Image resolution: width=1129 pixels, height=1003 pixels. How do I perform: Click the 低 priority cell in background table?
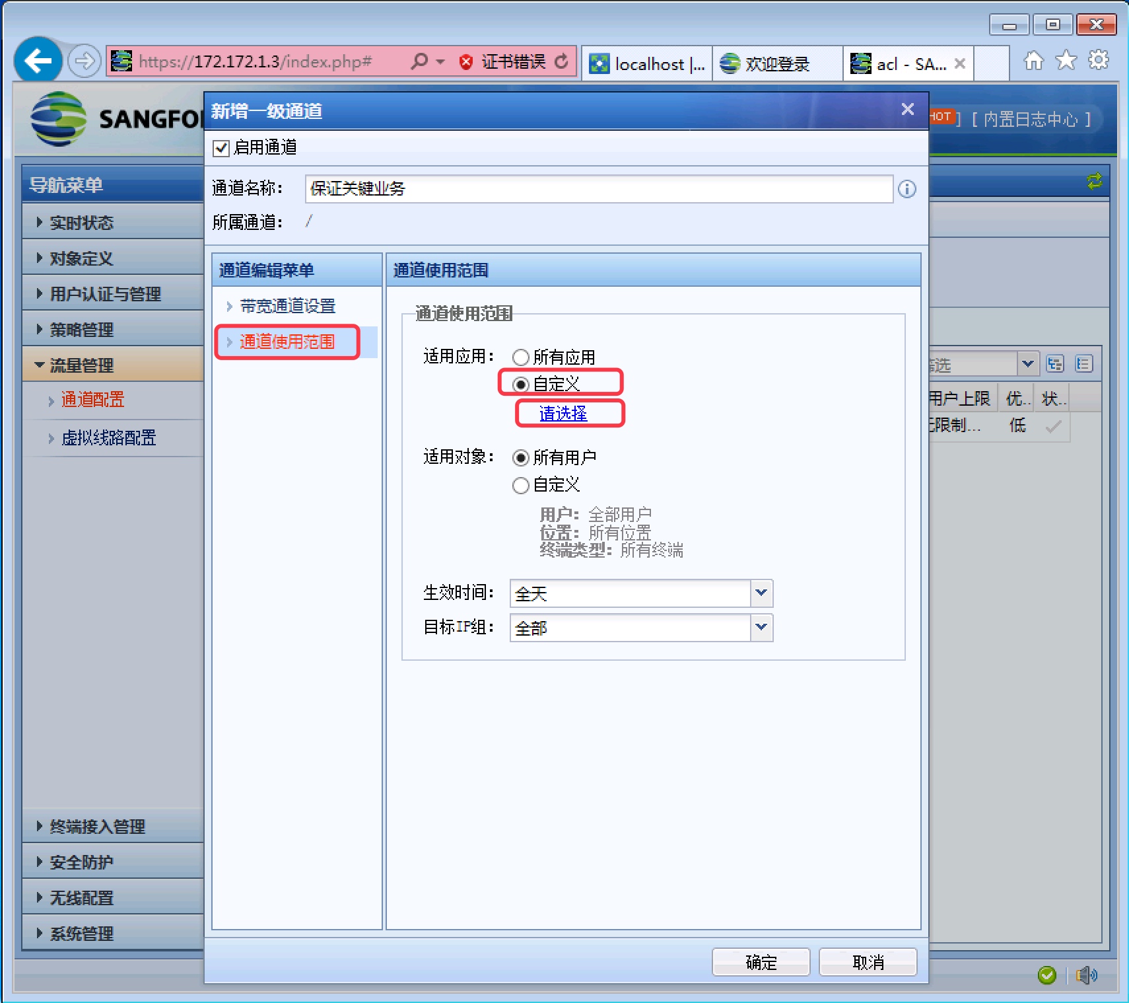click(1017, 426)
